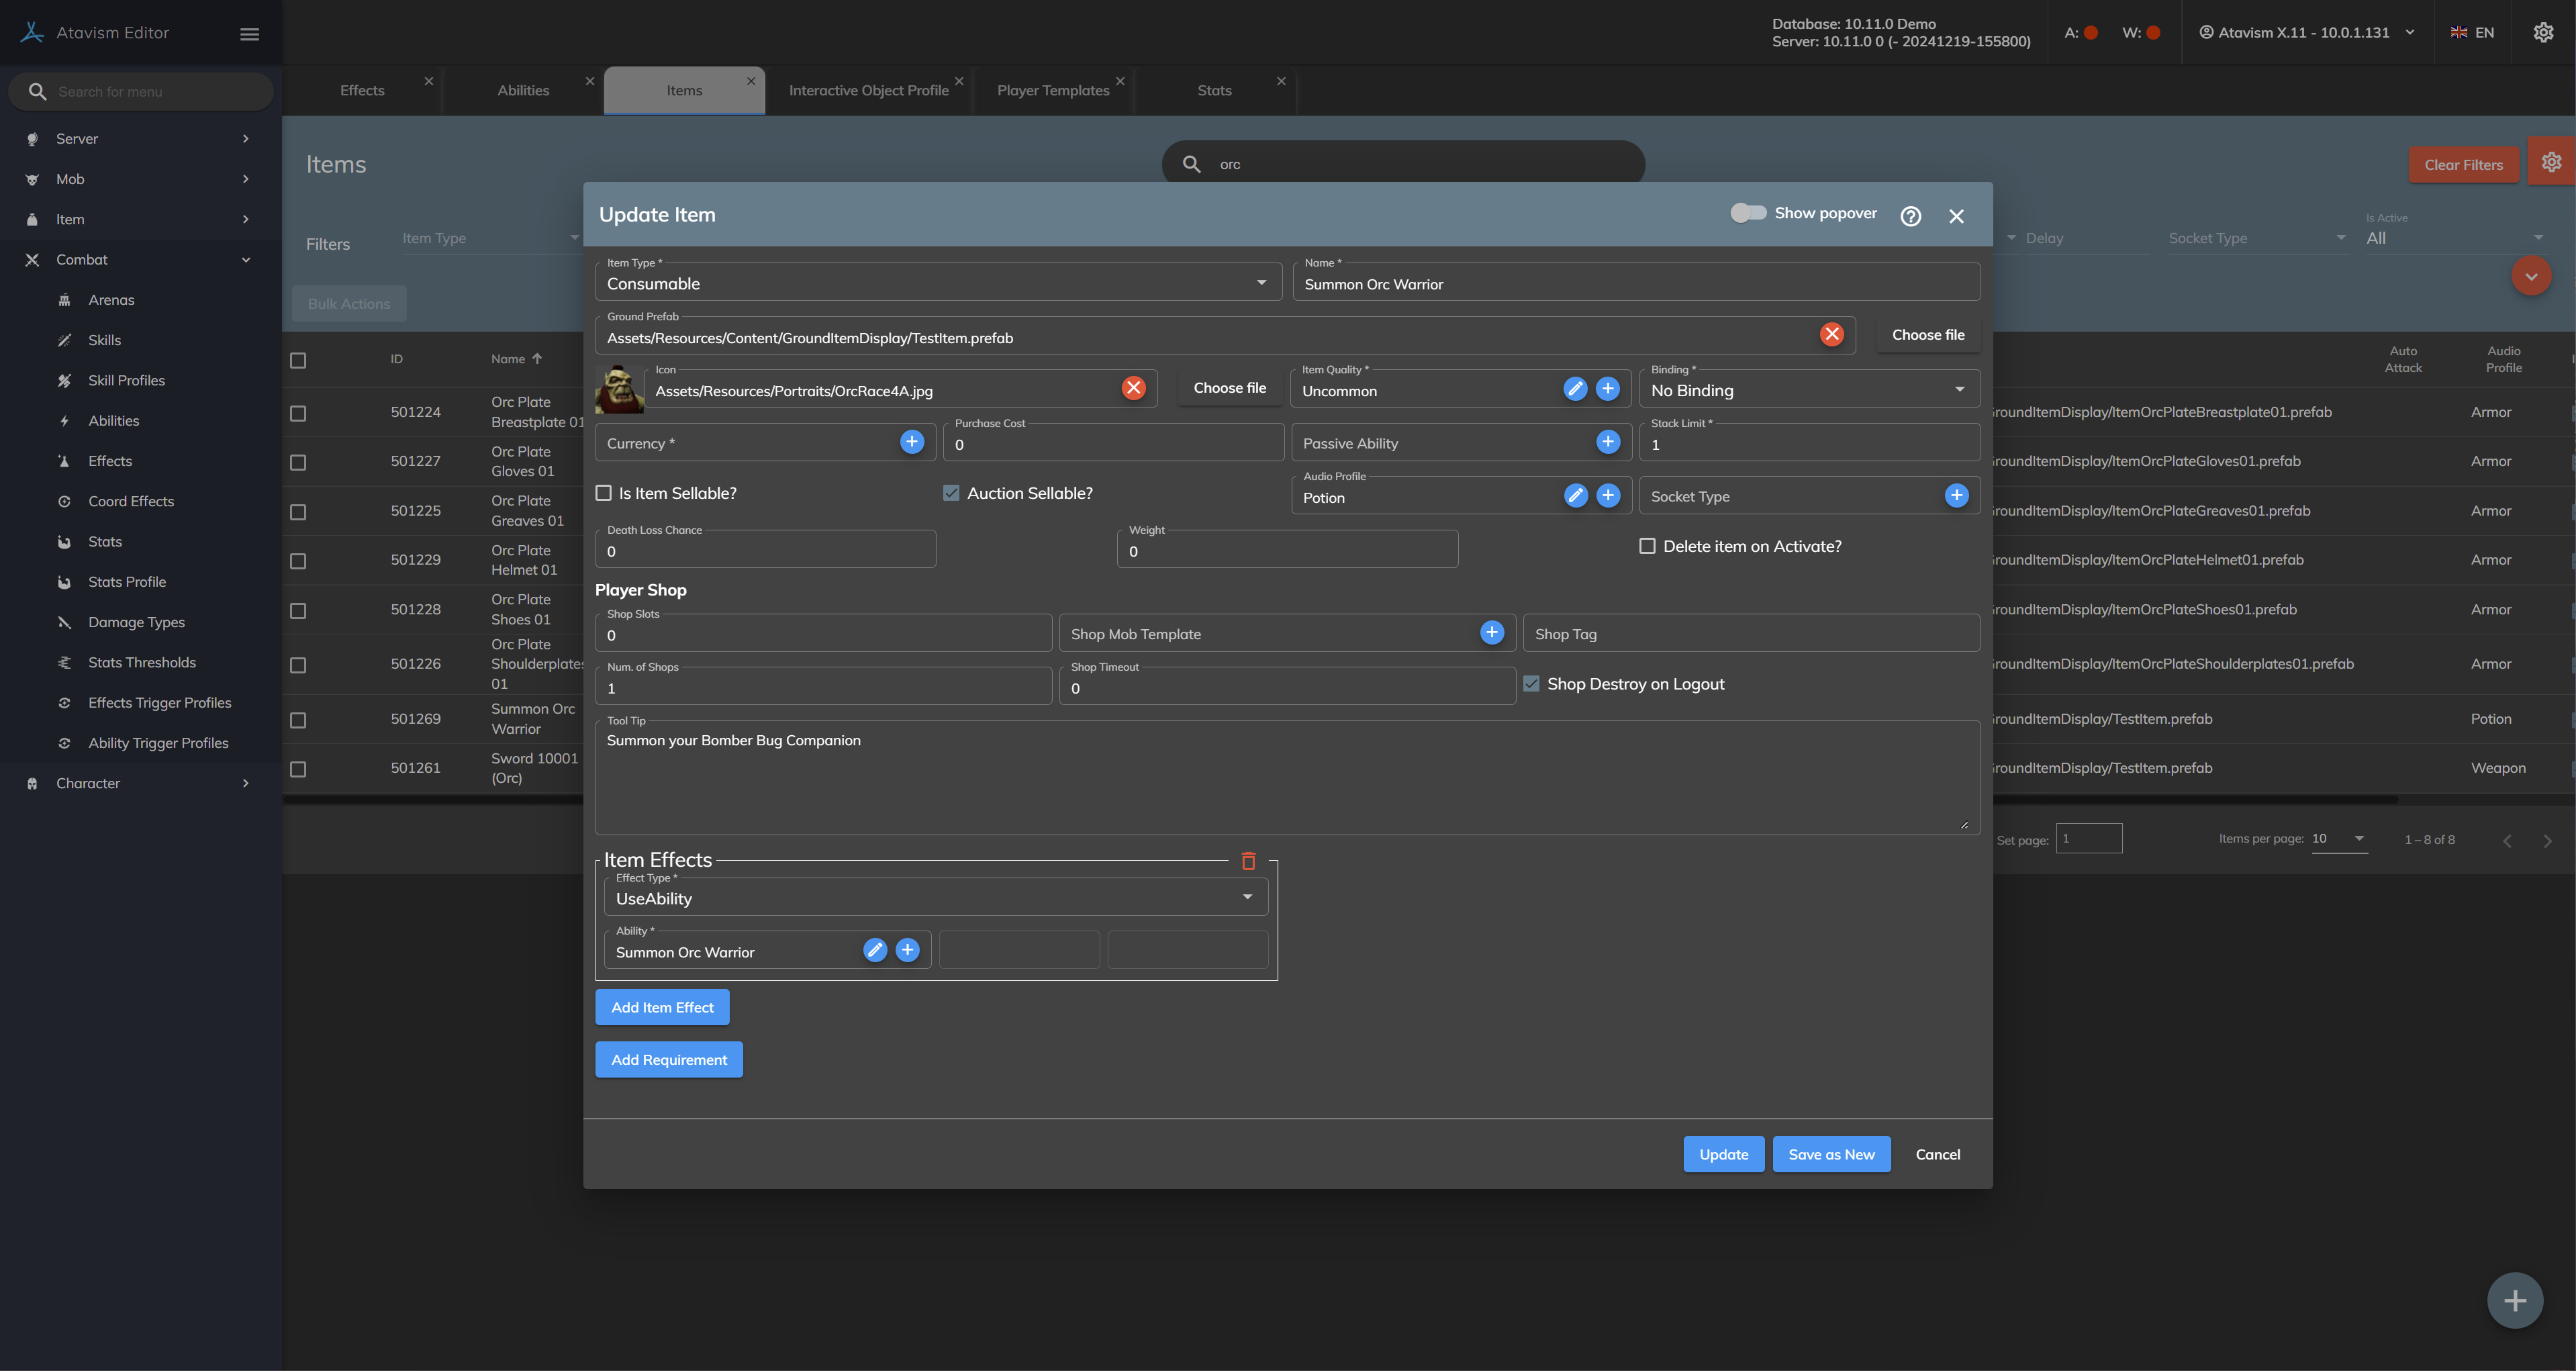Toggle the Show popover switch
The height and width of the screenshot is (1371, 2576).
tap(1748, 213)
